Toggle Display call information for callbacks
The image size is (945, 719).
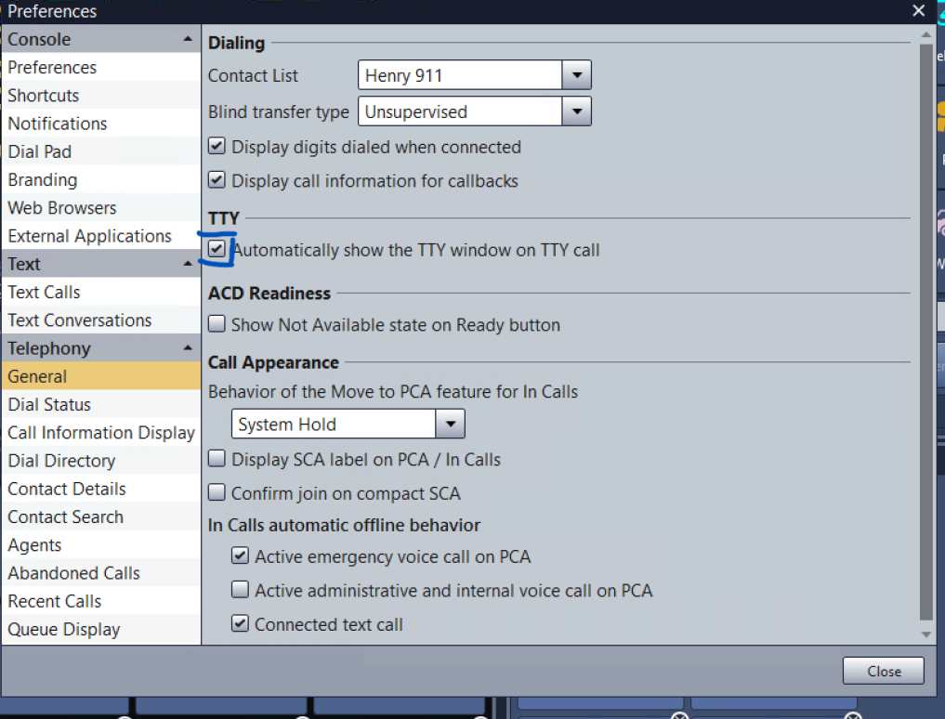coord(217,180)
